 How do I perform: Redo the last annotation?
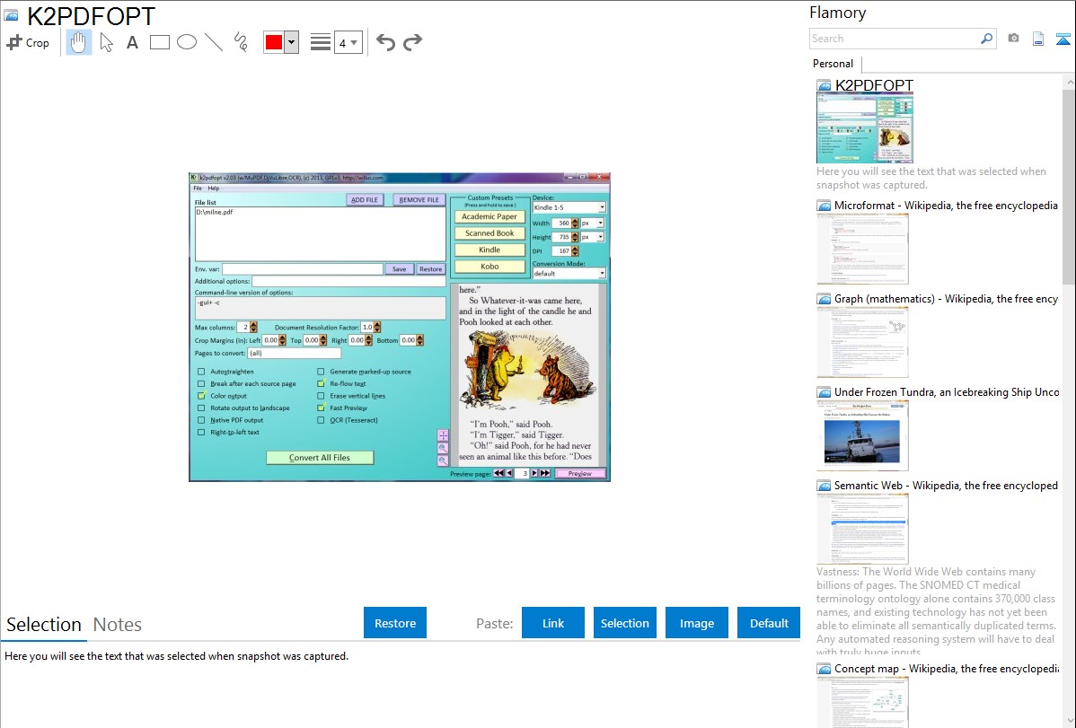[x=412, y=42]
